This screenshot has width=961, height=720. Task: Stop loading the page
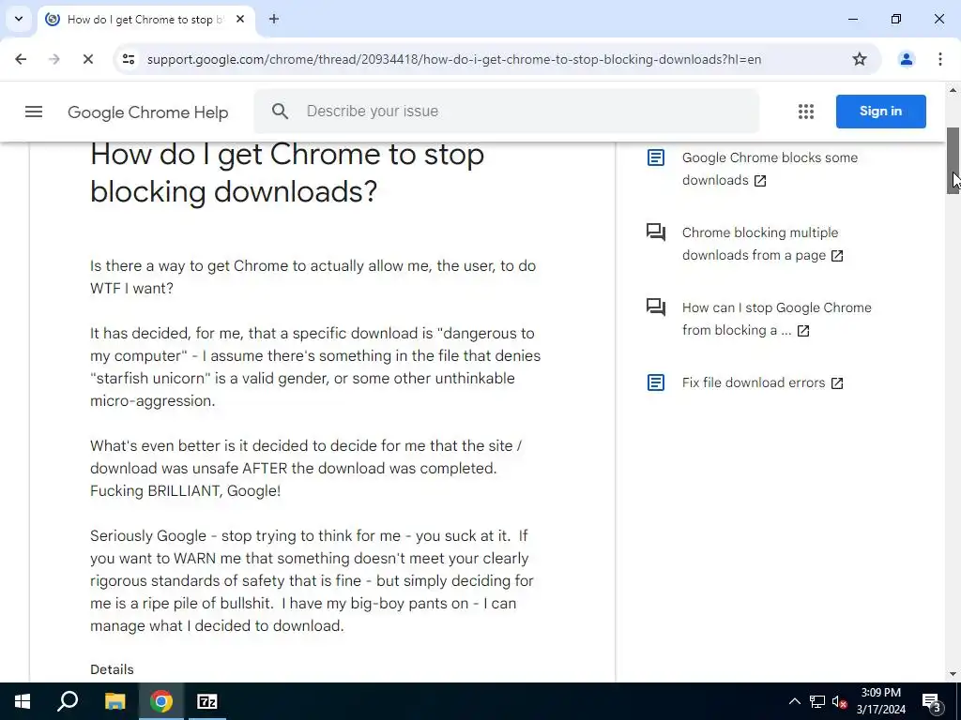(x=87, y=59)
